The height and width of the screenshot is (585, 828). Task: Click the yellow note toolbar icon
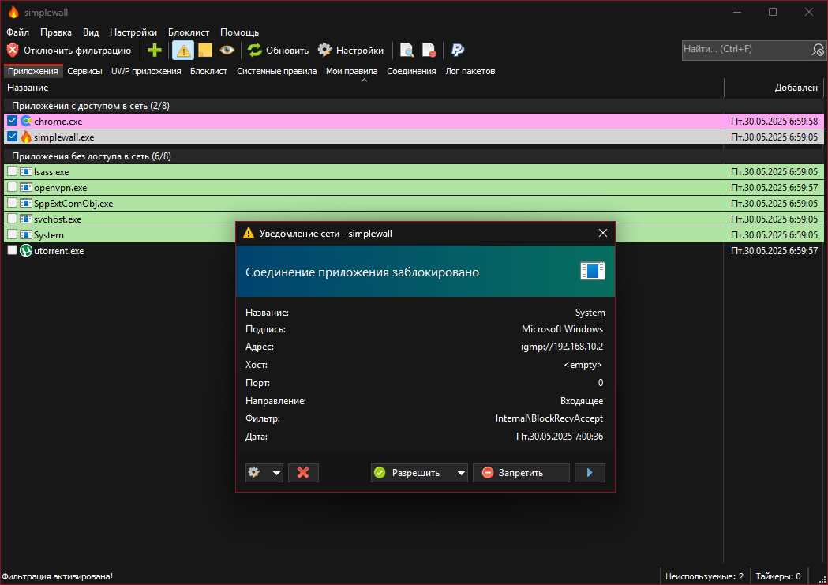pyautogui.click(x=205, y=50)
